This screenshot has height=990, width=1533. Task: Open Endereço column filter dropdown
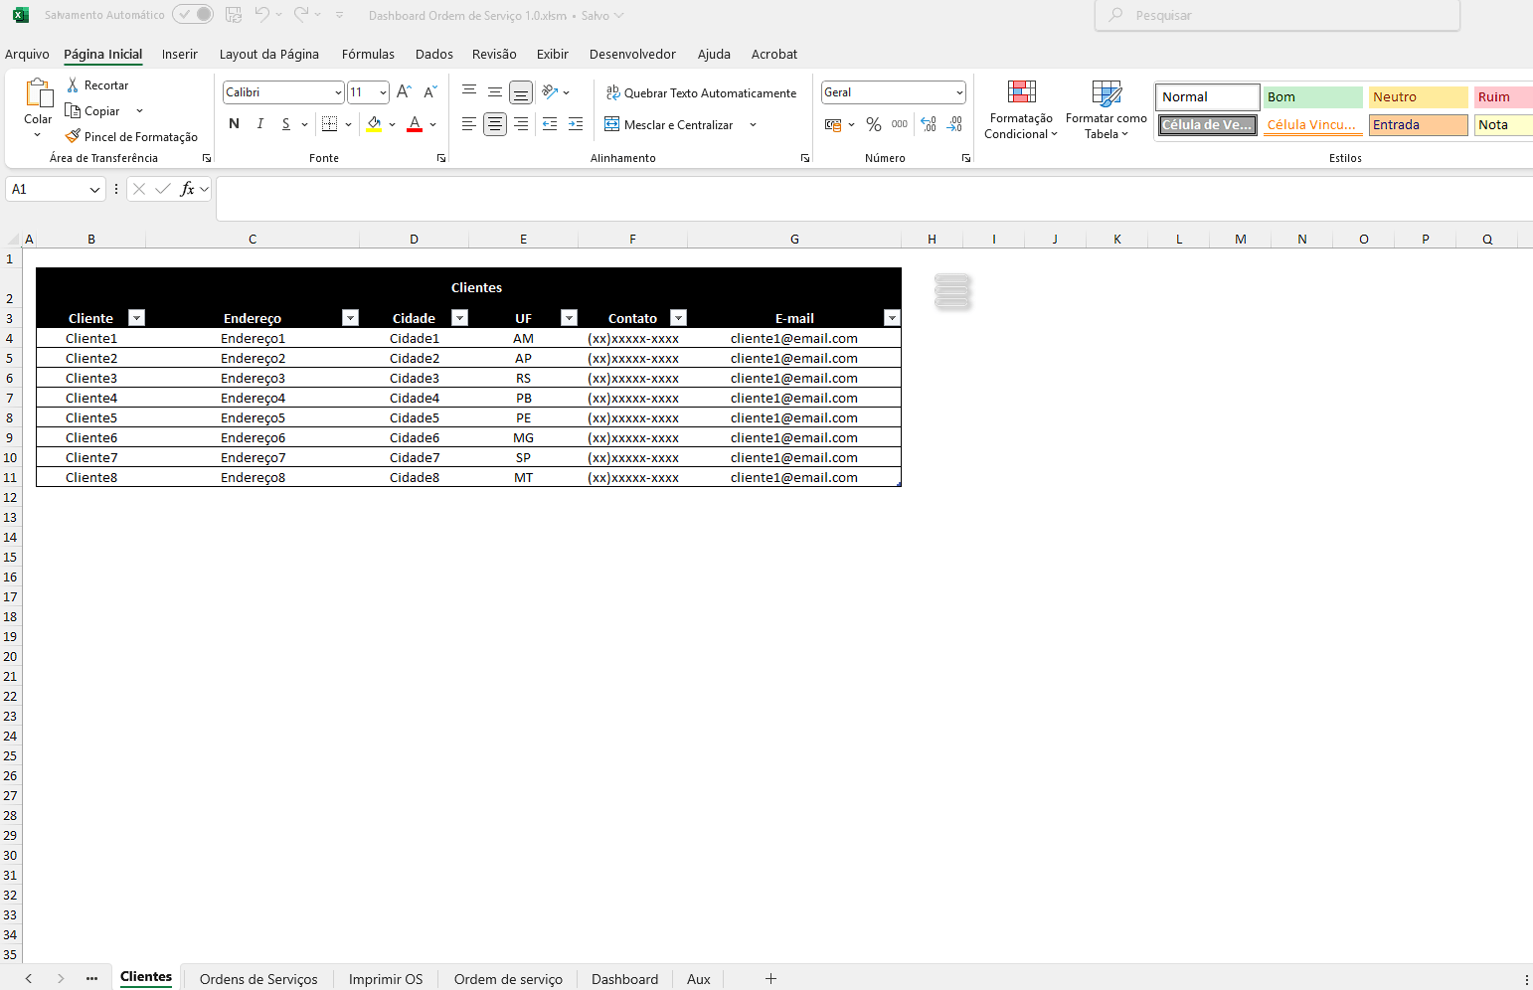(x=350, y=317)
